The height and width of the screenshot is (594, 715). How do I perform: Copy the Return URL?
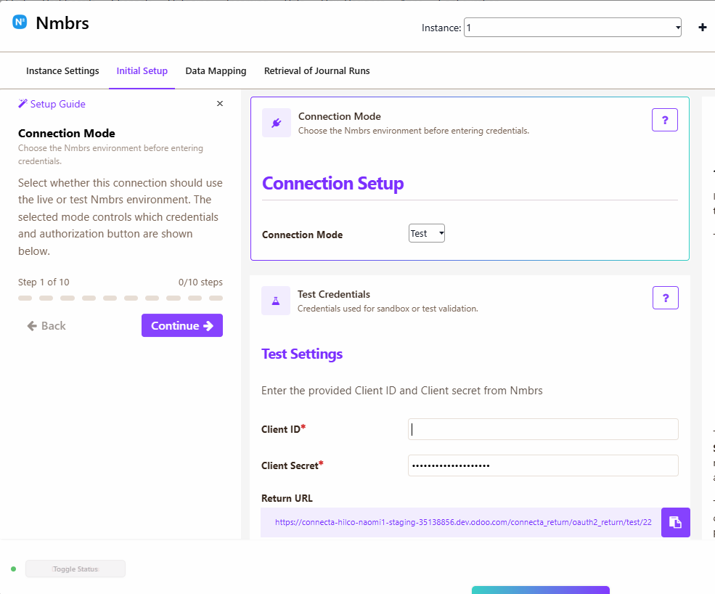coord(675,522)
